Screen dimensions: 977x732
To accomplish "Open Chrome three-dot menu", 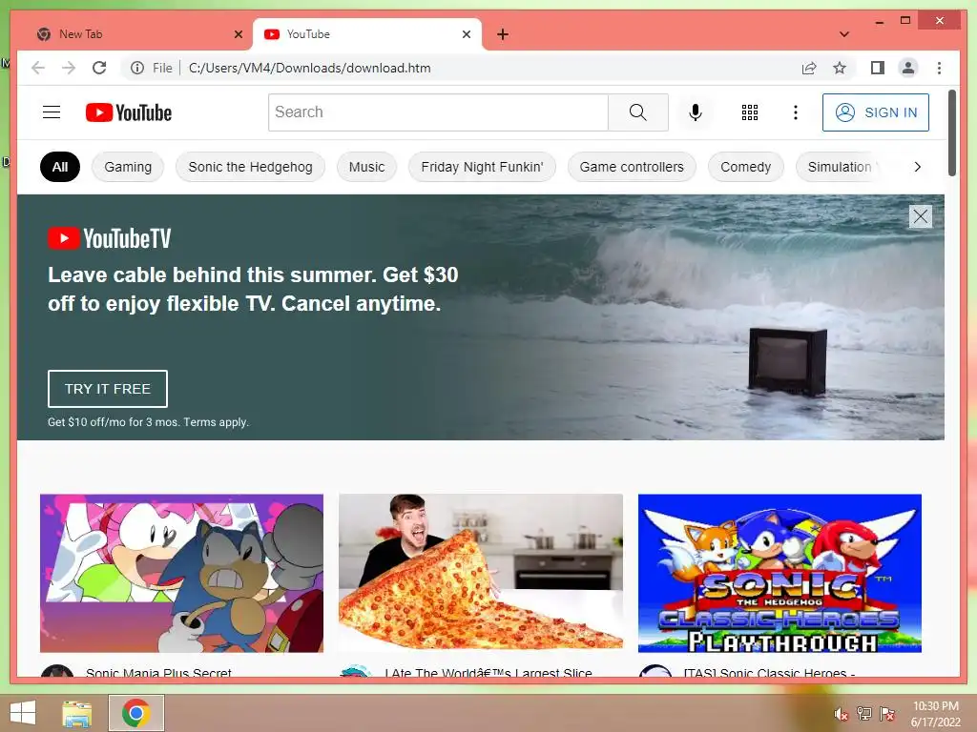I will (x=939, y=68).
